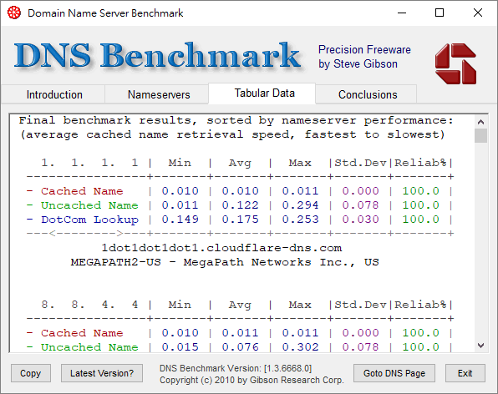This screenshot has height=394, width=498.
Task: Click the 0.015 uncached min value
Action: point(180,347)
